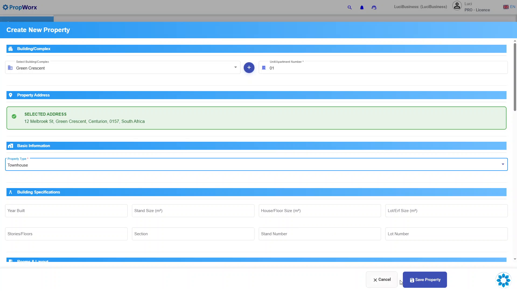
Task: Click the PropWorx logo
Action: (x=20, y=7)
